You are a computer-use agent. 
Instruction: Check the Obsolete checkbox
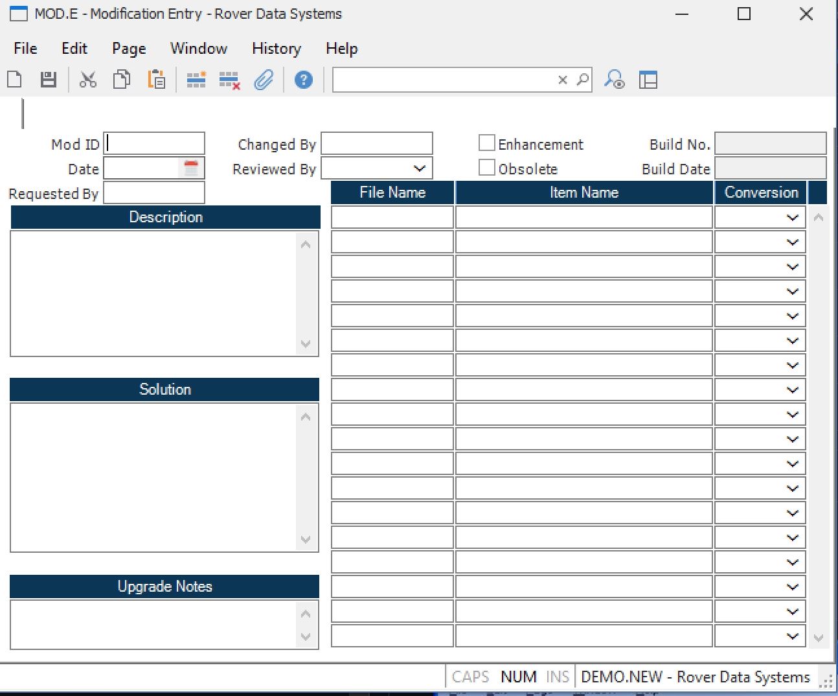pos(487,168)
